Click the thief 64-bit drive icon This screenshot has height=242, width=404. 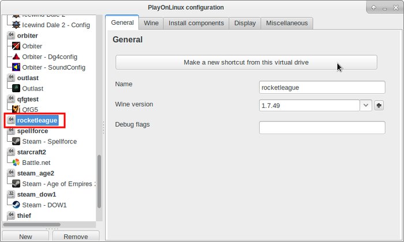tap(11, 215)
